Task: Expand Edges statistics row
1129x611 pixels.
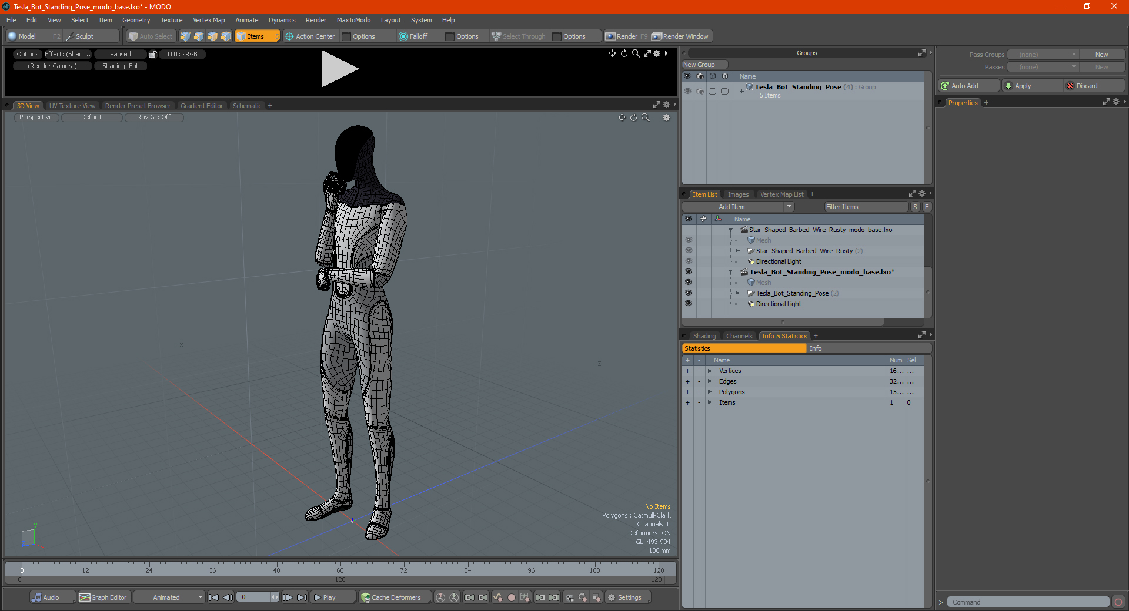Action: pyautogui.click(x=710, y=381)
